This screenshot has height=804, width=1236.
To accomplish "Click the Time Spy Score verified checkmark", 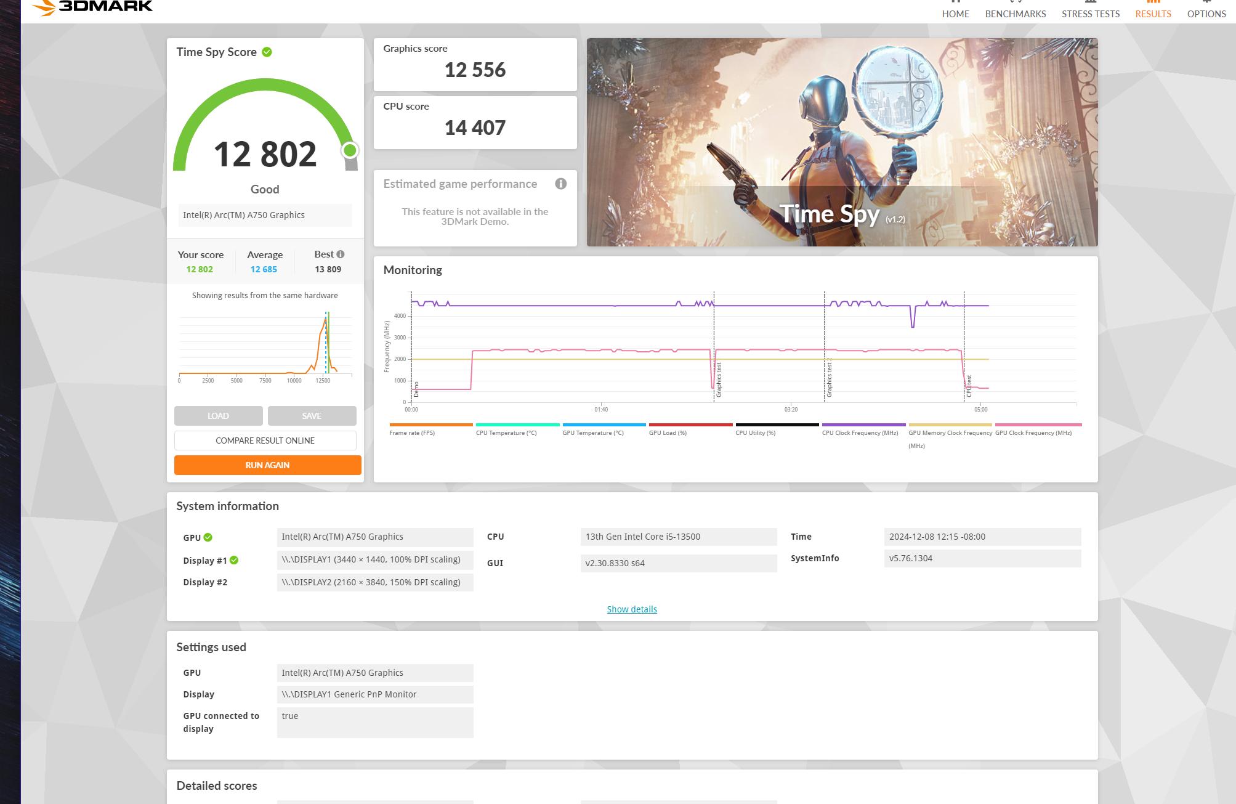I will [x=267, y=52].
